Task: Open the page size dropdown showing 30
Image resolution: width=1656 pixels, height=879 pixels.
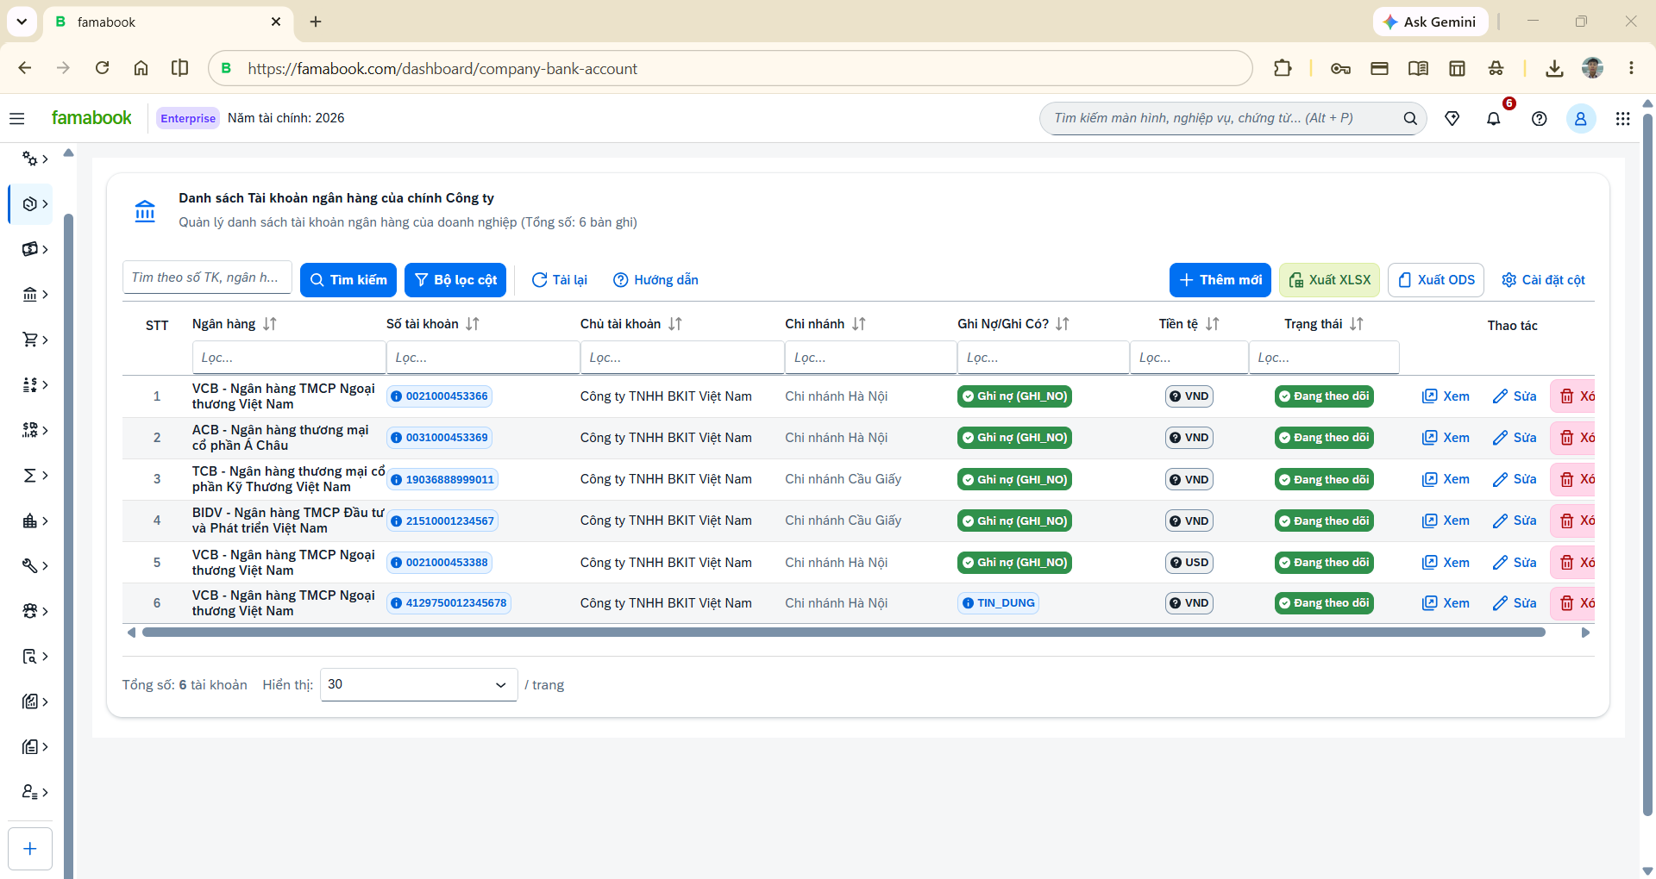Action: tap(418, 685)
